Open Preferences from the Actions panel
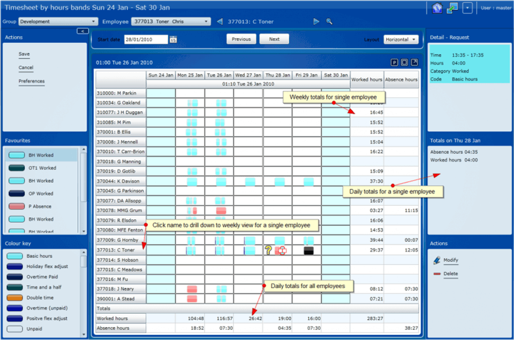 click(x=32, y=82)
